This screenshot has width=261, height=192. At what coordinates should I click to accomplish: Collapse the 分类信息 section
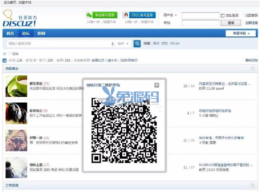pyautogui.click(x=253, y=185)
